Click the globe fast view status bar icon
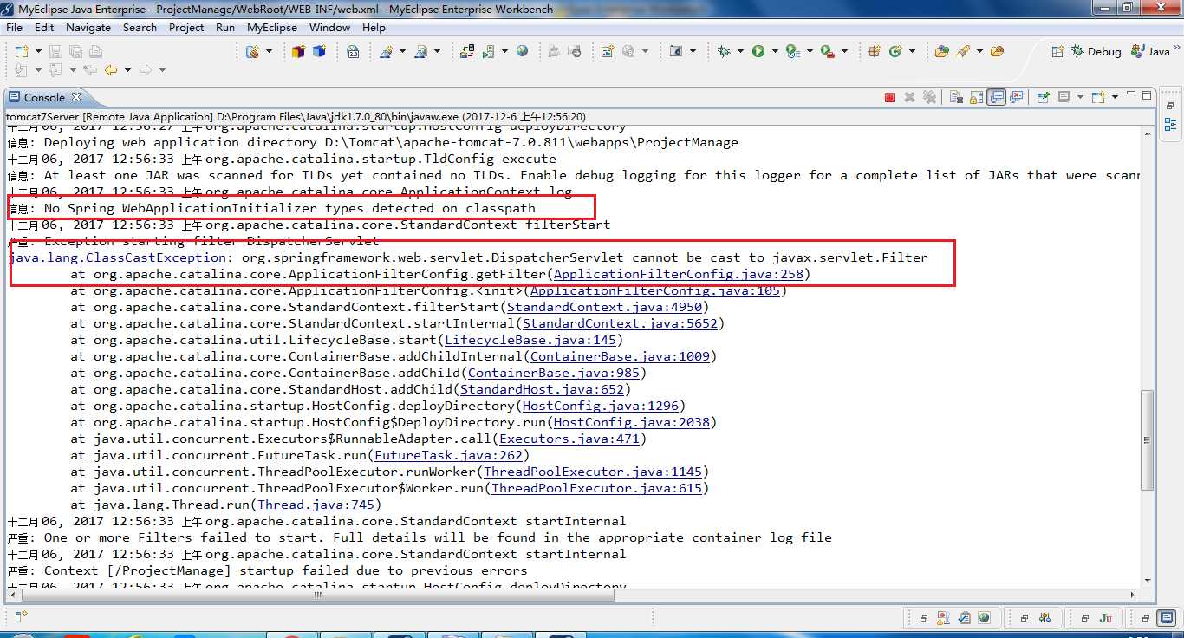 point(984,618)
